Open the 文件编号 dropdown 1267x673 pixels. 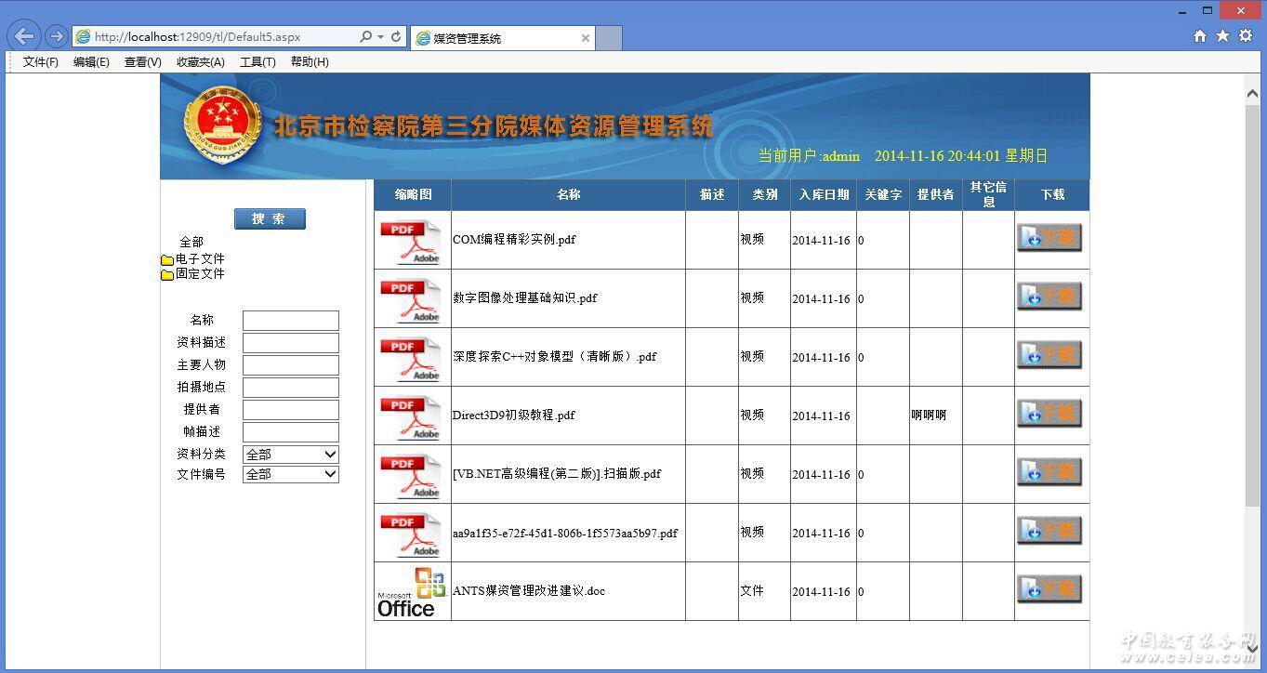(290, 474)
